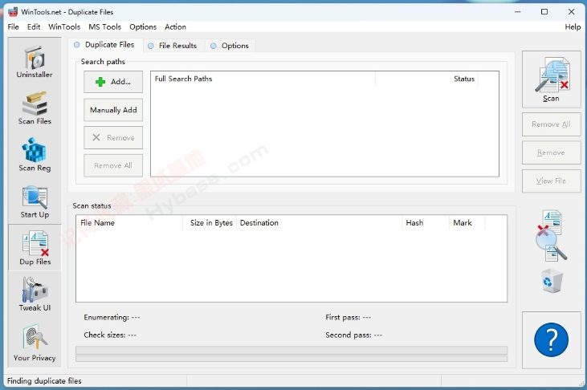Sort by File Name column header
This screenshot has width=587, height=390.
point(129,223)
